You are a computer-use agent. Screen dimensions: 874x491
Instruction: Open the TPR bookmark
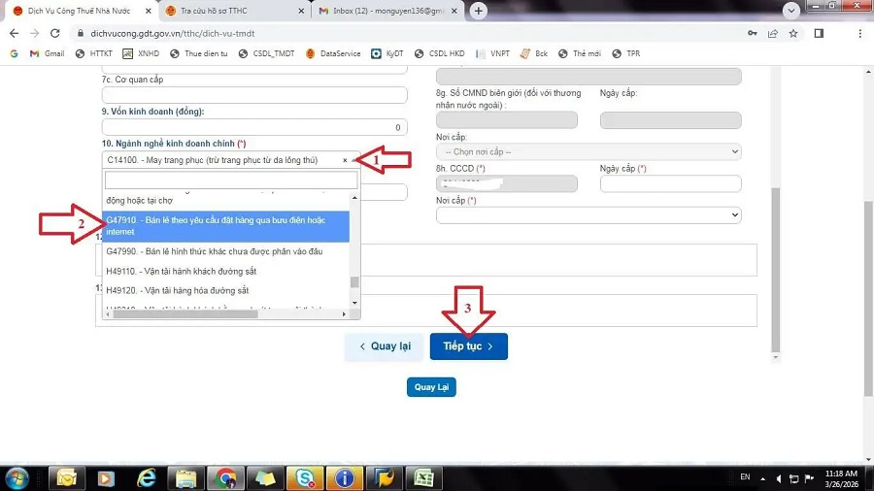(626, 53)
